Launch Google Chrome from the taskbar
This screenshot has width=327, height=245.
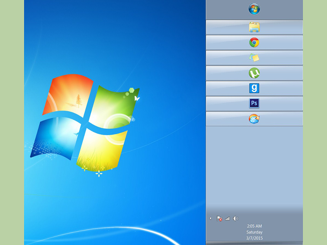pyautogui.click(x=254, y=42)
